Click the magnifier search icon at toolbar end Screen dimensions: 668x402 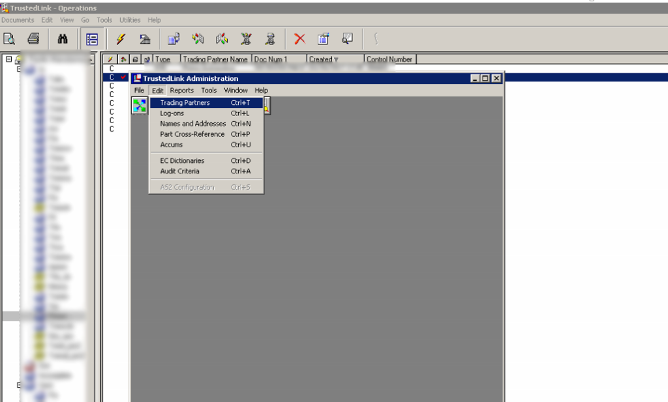pos(347,39)
